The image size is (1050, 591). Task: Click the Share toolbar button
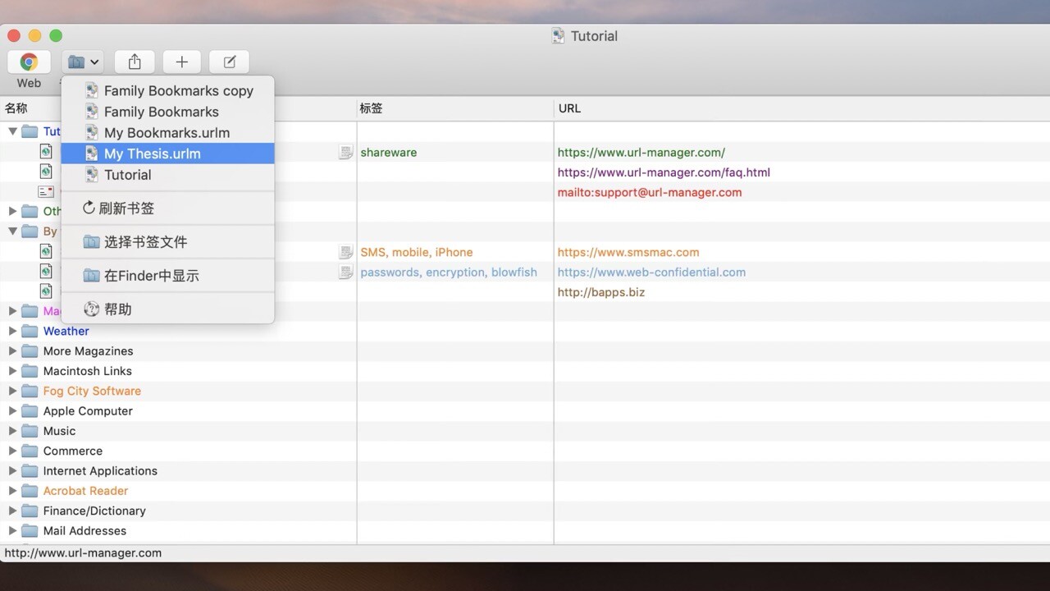point(135,62)
